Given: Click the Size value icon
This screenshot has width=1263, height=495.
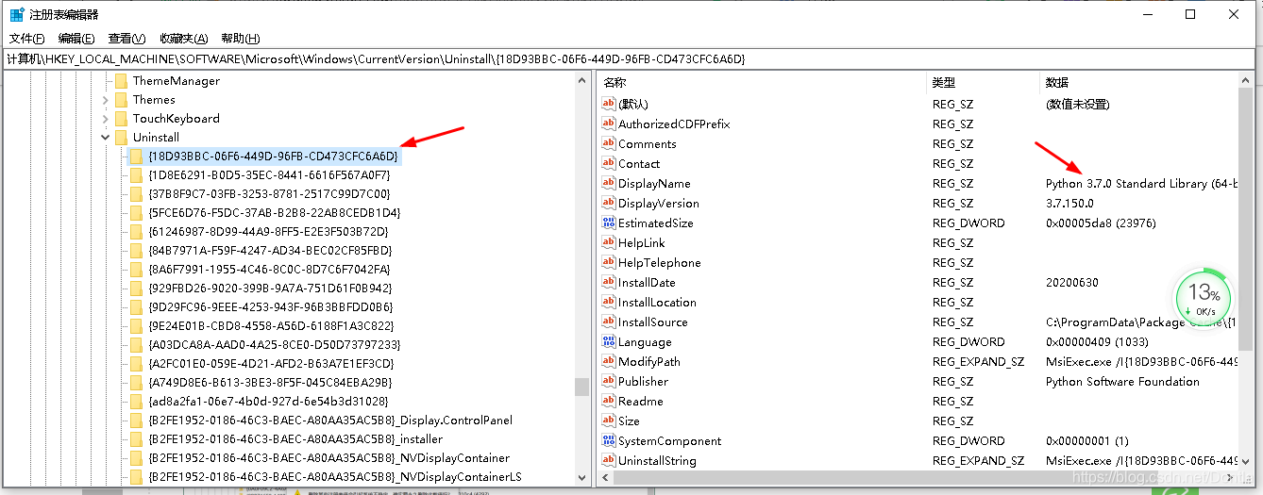Looking at the screenshot, I should click(609, 421).
